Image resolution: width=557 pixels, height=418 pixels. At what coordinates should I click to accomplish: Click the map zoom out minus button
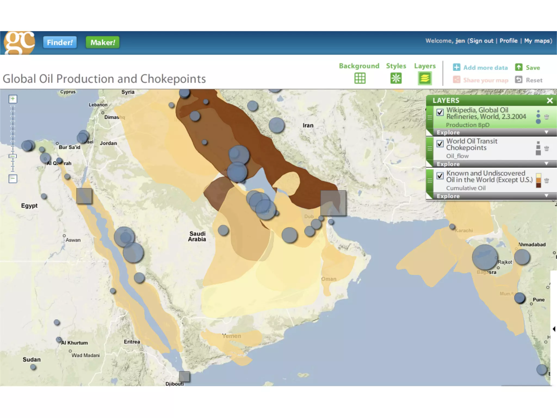click(13, 179)
